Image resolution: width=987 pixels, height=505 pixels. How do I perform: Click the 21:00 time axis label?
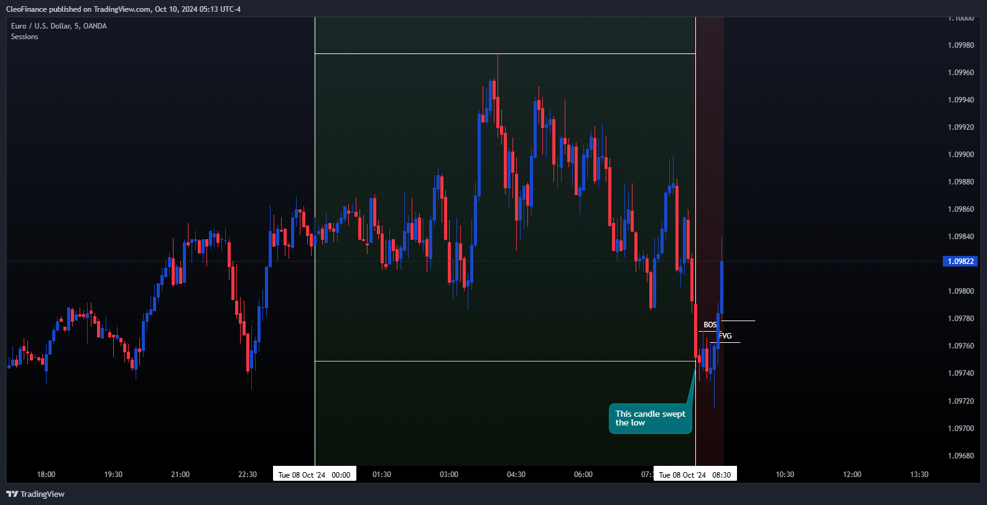click(180, 475)
